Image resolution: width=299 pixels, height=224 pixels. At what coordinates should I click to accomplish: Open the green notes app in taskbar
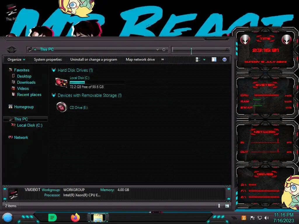53,218
